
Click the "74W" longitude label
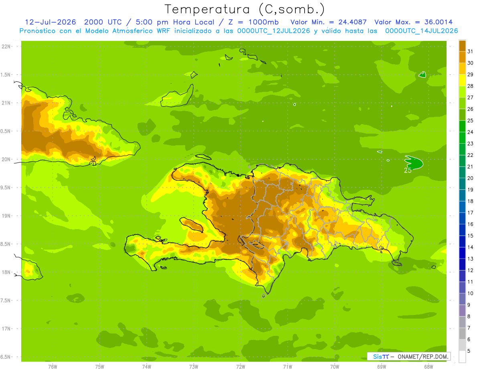(x=146, y=367)
